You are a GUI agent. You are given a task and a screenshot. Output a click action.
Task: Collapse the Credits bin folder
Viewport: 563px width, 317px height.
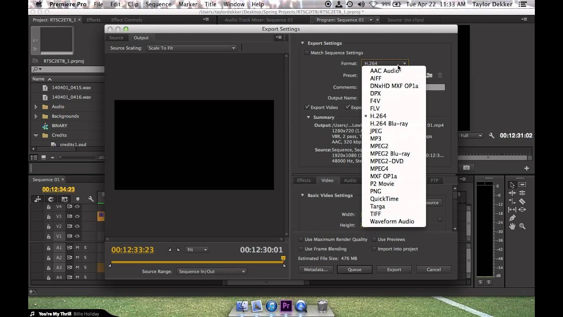pos(36,135)
